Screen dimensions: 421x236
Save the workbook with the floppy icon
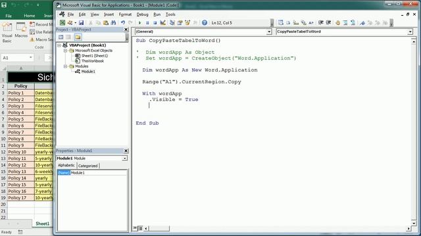pyautogui.click(x=81, y=23)
